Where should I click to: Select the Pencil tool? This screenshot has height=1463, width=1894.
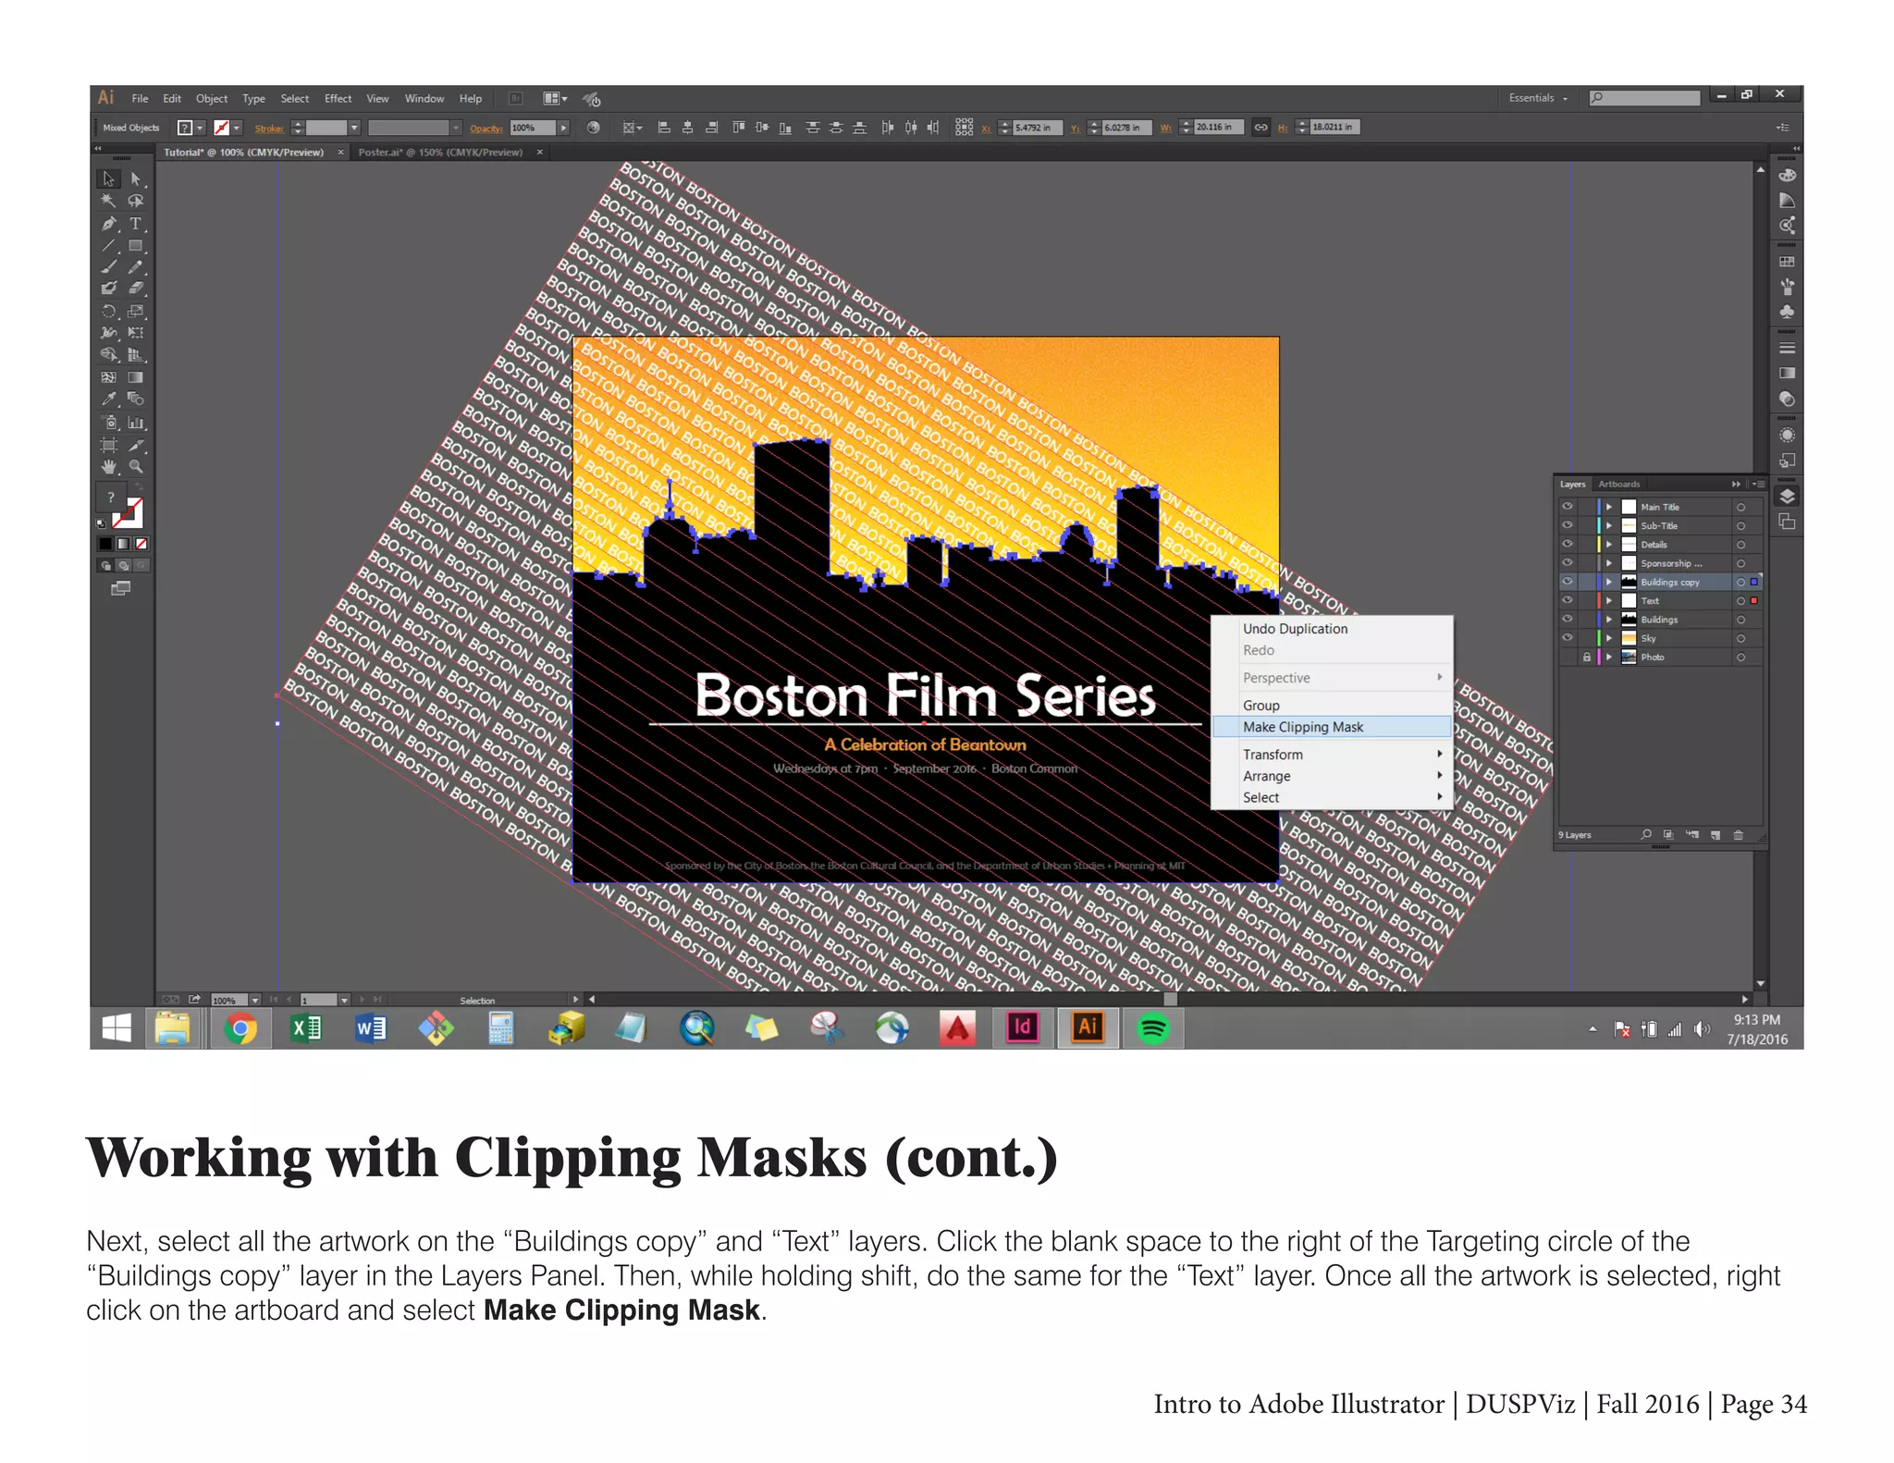pos(135,267)
